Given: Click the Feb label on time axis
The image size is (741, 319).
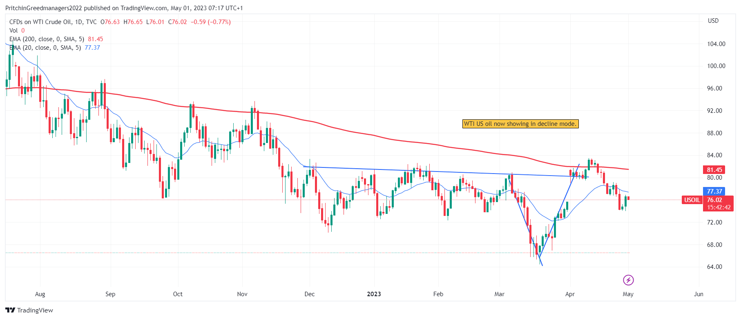Looking at the screenshot, I should coord(438,294).
